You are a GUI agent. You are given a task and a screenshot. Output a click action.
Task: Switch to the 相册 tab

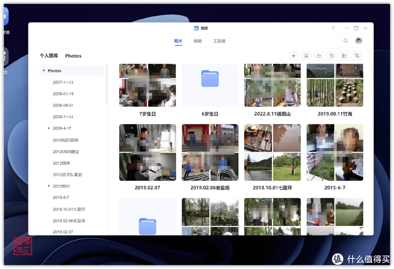tap(197, 41)
